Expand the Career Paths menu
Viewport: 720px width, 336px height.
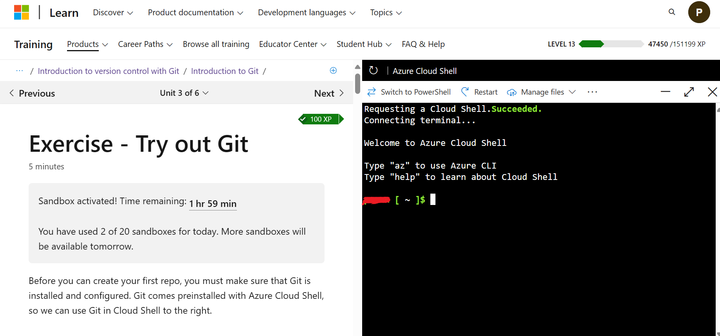[x=145, y=44]
